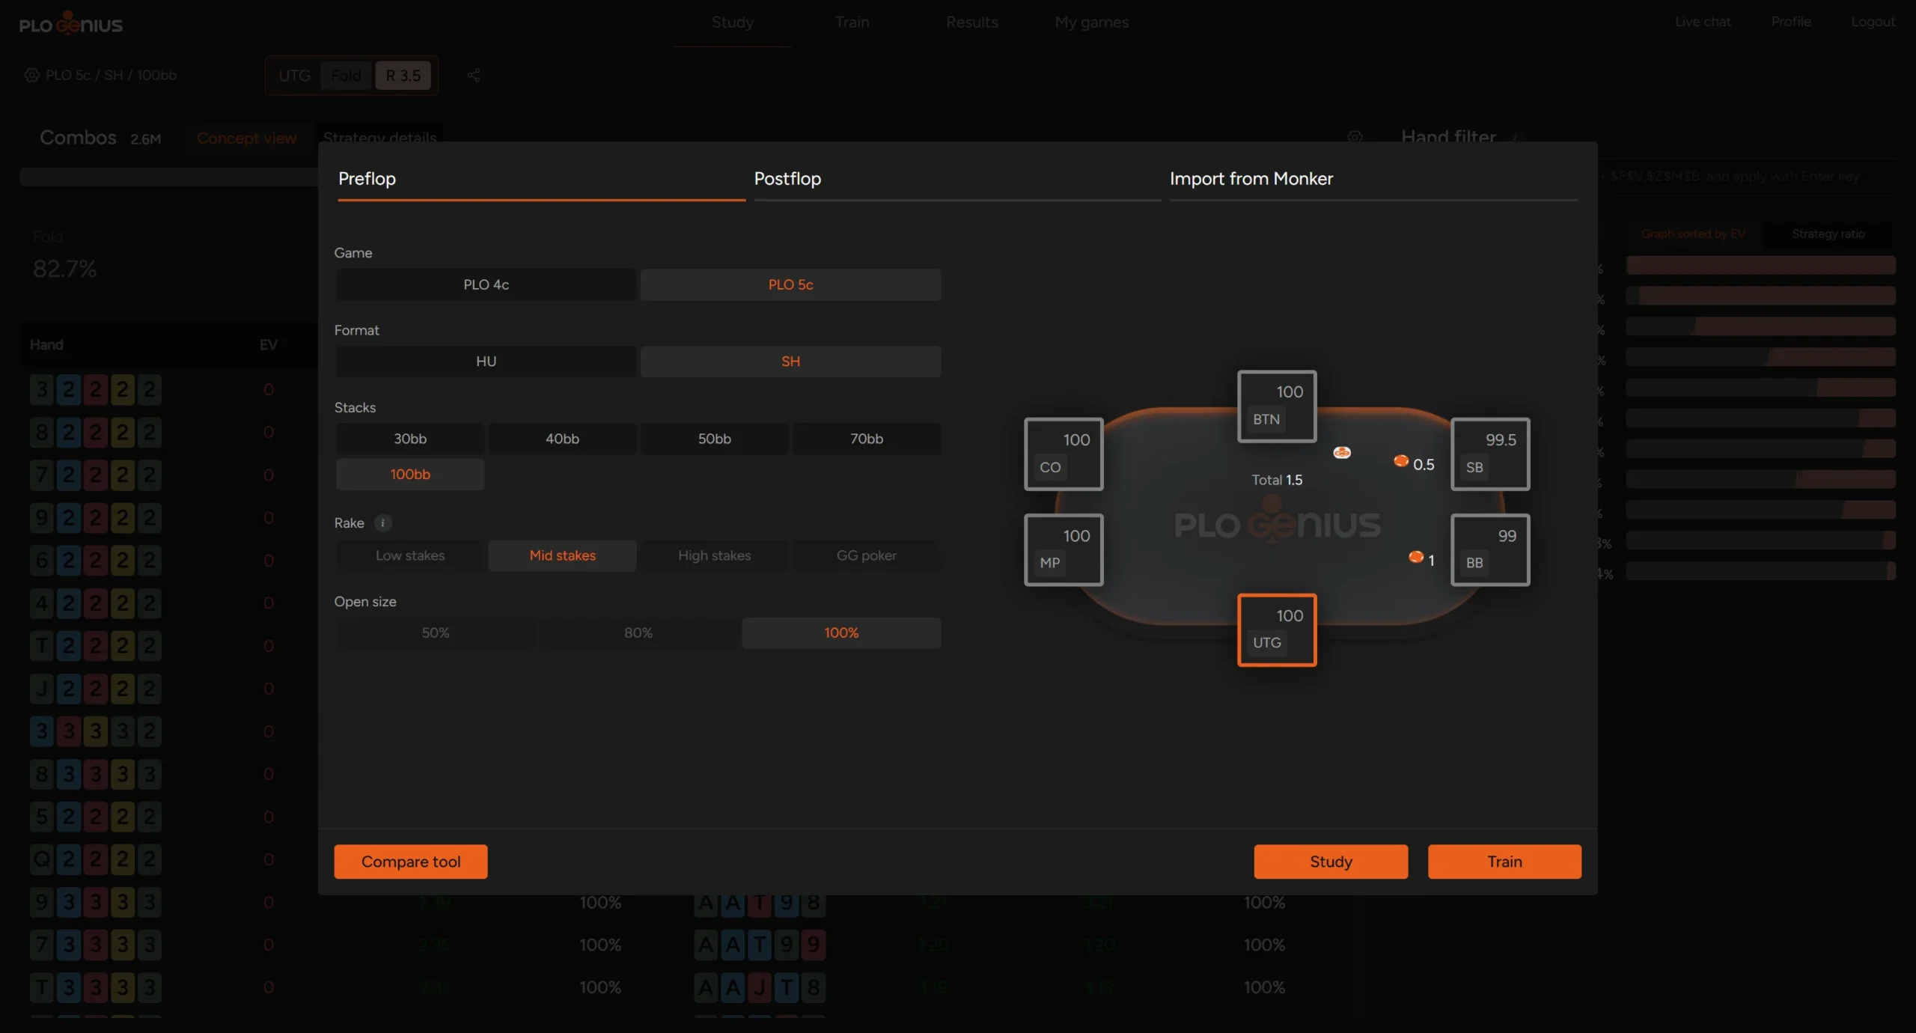
Task: Click the Train button
Action: [x=1504, y=862]
